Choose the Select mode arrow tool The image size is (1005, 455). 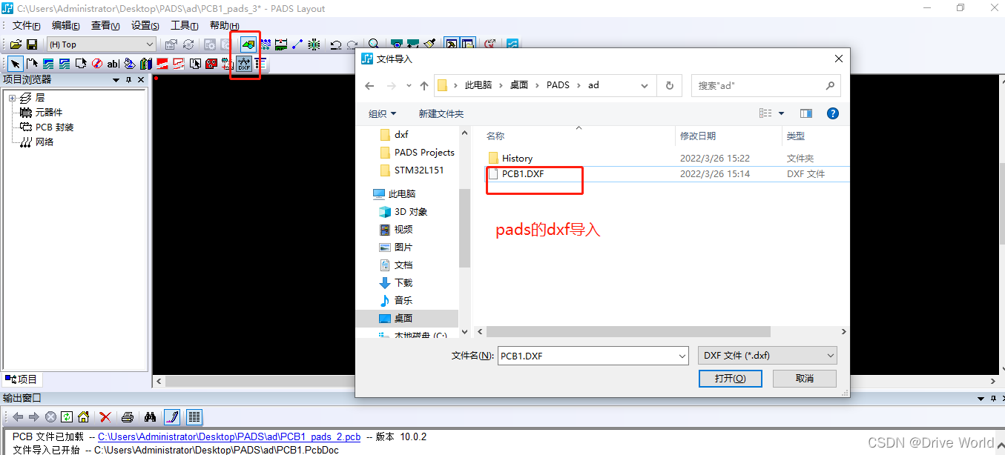[x=16, y=64]
